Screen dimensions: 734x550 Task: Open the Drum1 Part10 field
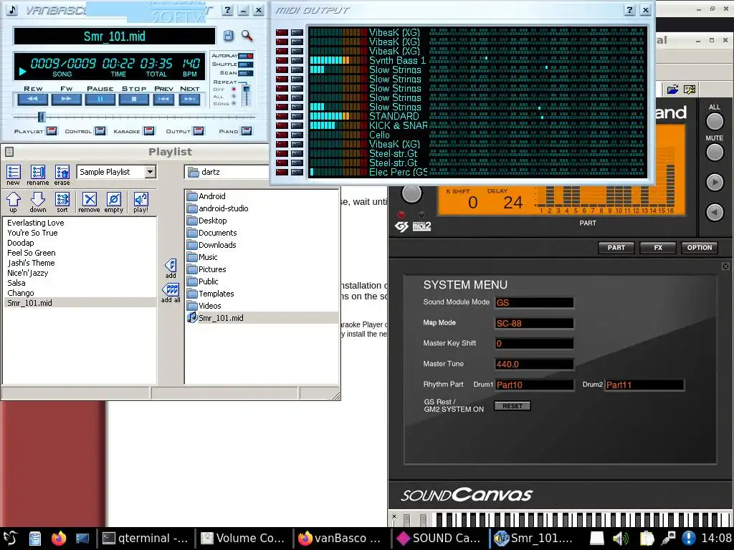click(534, 385)
